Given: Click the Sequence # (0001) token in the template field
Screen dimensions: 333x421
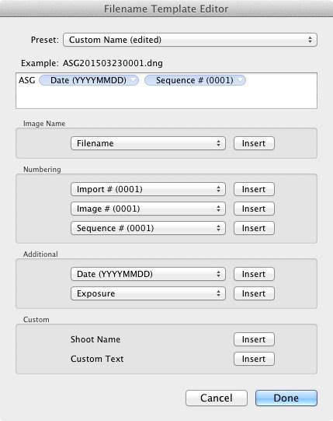Looking at the screenshot, I should [195, 80].
